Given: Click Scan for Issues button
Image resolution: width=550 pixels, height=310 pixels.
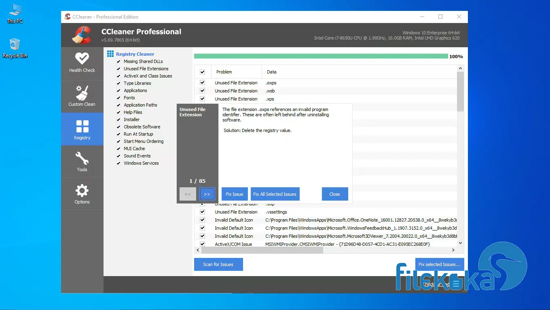Looking at the screenshot, I should click(218, 264).
